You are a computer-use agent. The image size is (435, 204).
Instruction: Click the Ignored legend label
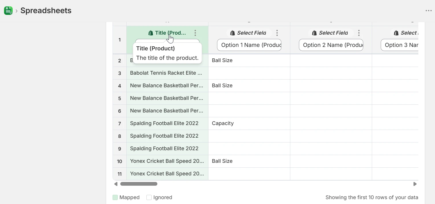click(x=163, y=197)
